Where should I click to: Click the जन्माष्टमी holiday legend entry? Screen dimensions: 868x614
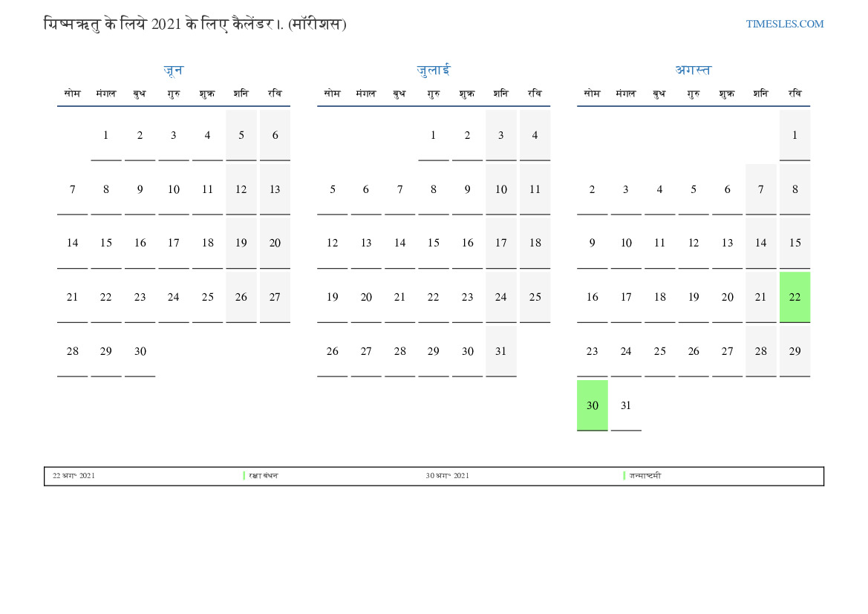coord(645,476)
